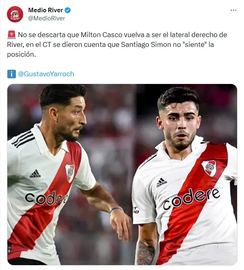Viewport: 244px width, 270px height.
Task: Click the red siren emoji
Action: tap(11, 35)
